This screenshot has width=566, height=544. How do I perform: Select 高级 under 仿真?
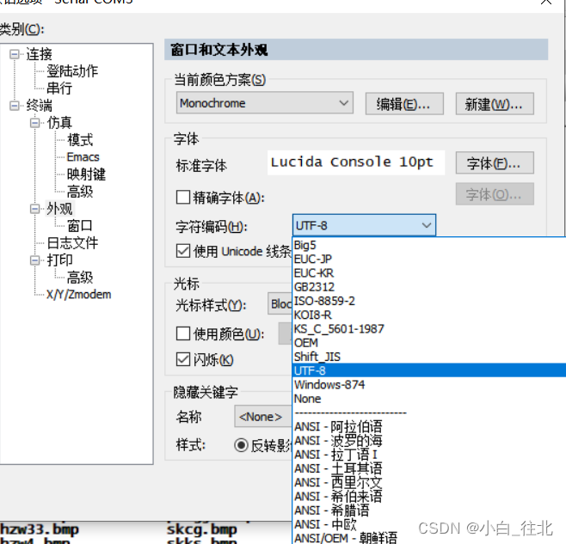pos(80,192)
